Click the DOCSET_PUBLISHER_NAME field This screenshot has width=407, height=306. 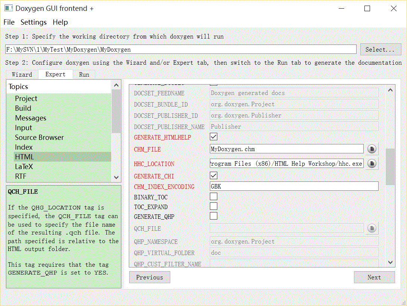point(294,126)
